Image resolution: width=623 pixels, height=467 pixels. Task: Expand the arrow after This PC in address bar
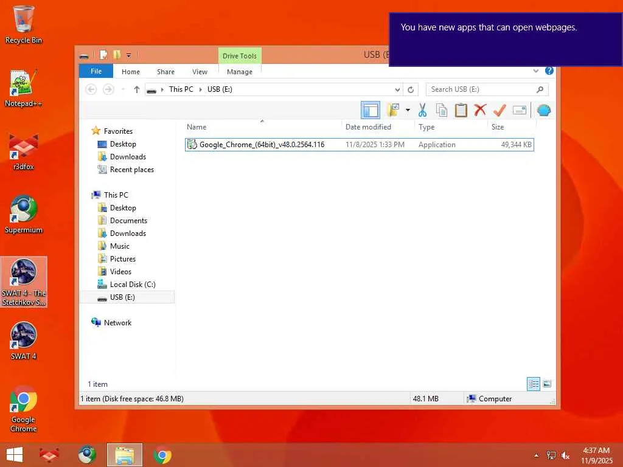(201, 89)
